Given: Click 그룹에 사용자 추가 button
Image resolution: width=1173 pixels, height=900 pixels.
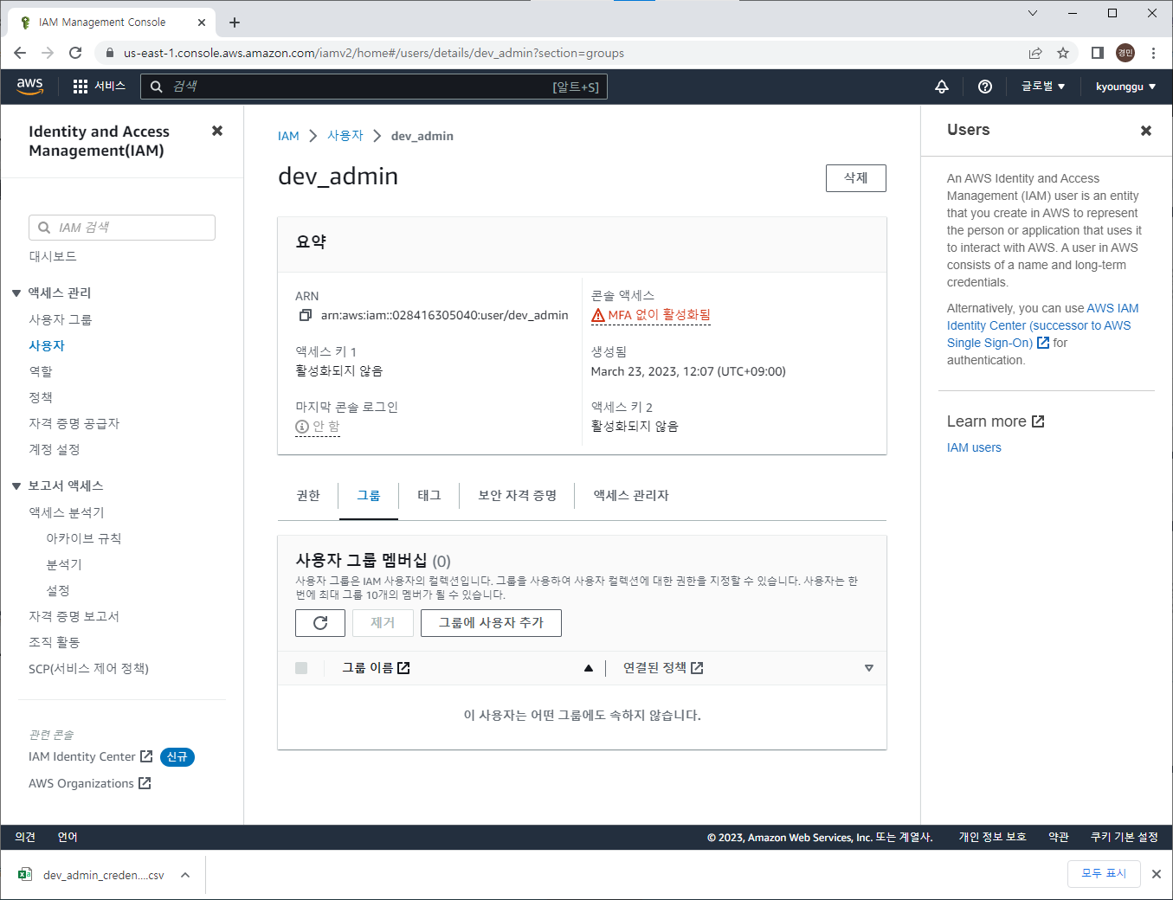Looking at the screenshot, I should coord(491,623).
